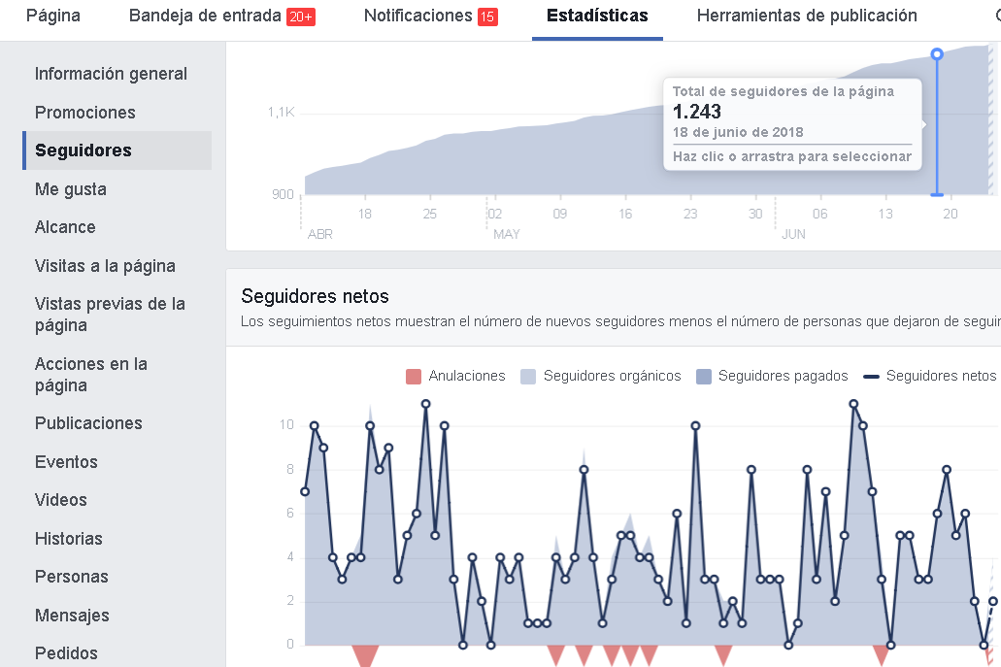The width and height of the screenshot is (1001, 667).
Task: Toggle Seguidores pagados series in legend
Action: click(x=773, y=376)
